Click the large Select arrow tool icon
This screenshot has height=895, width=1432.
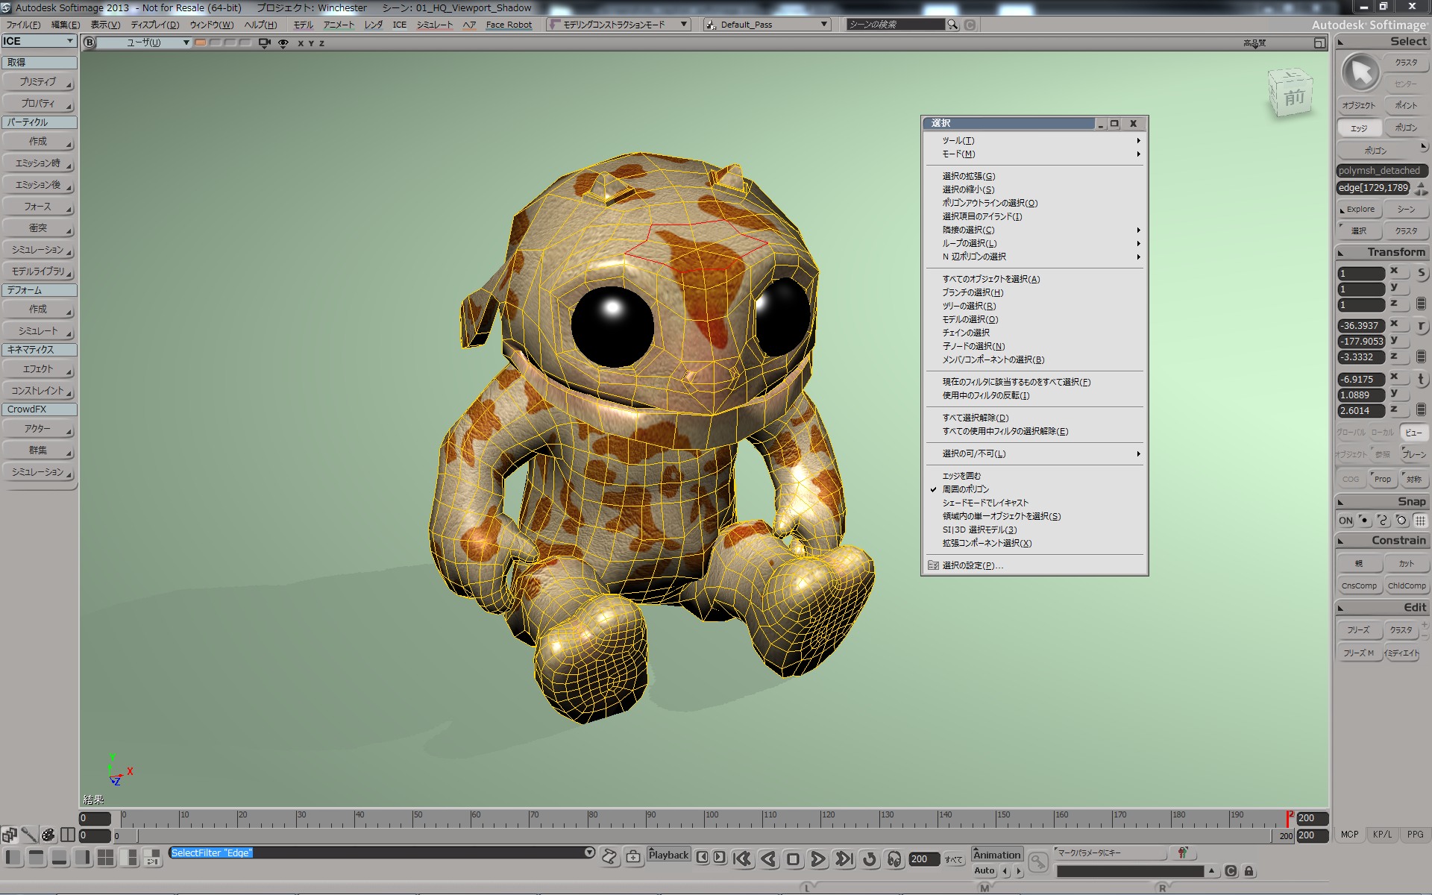[1360, 73]
